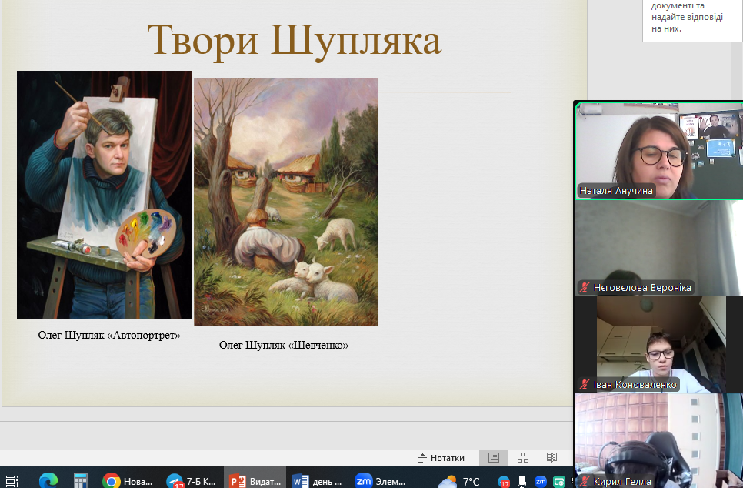
Task: Open the Calculator app on the taskbar
Action: pos(81,481)
